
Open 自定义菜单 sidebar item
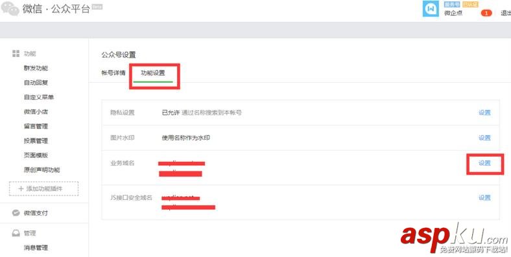click(x=39, y=97)
